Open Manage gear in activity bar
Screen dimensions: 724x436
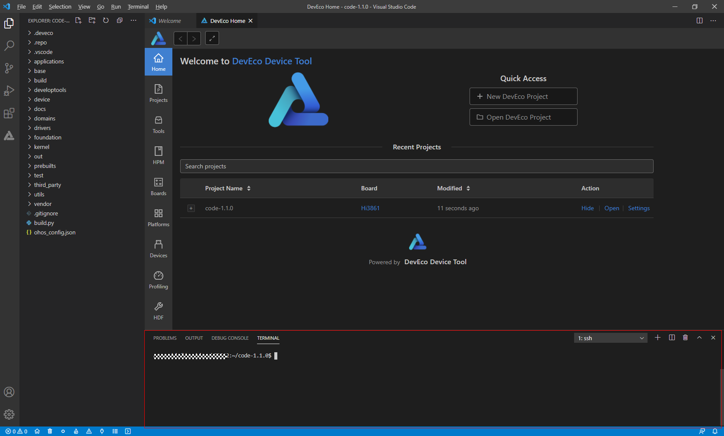click(9, 414)
